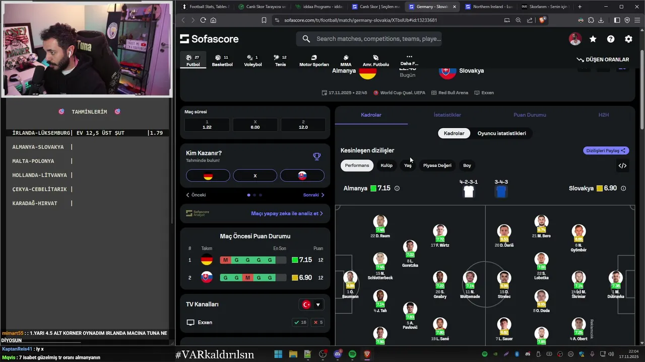Click odds 12.0 for away win
Viewport: 645px width, 362px height.
pyautogui.click(x=303, y=125)
